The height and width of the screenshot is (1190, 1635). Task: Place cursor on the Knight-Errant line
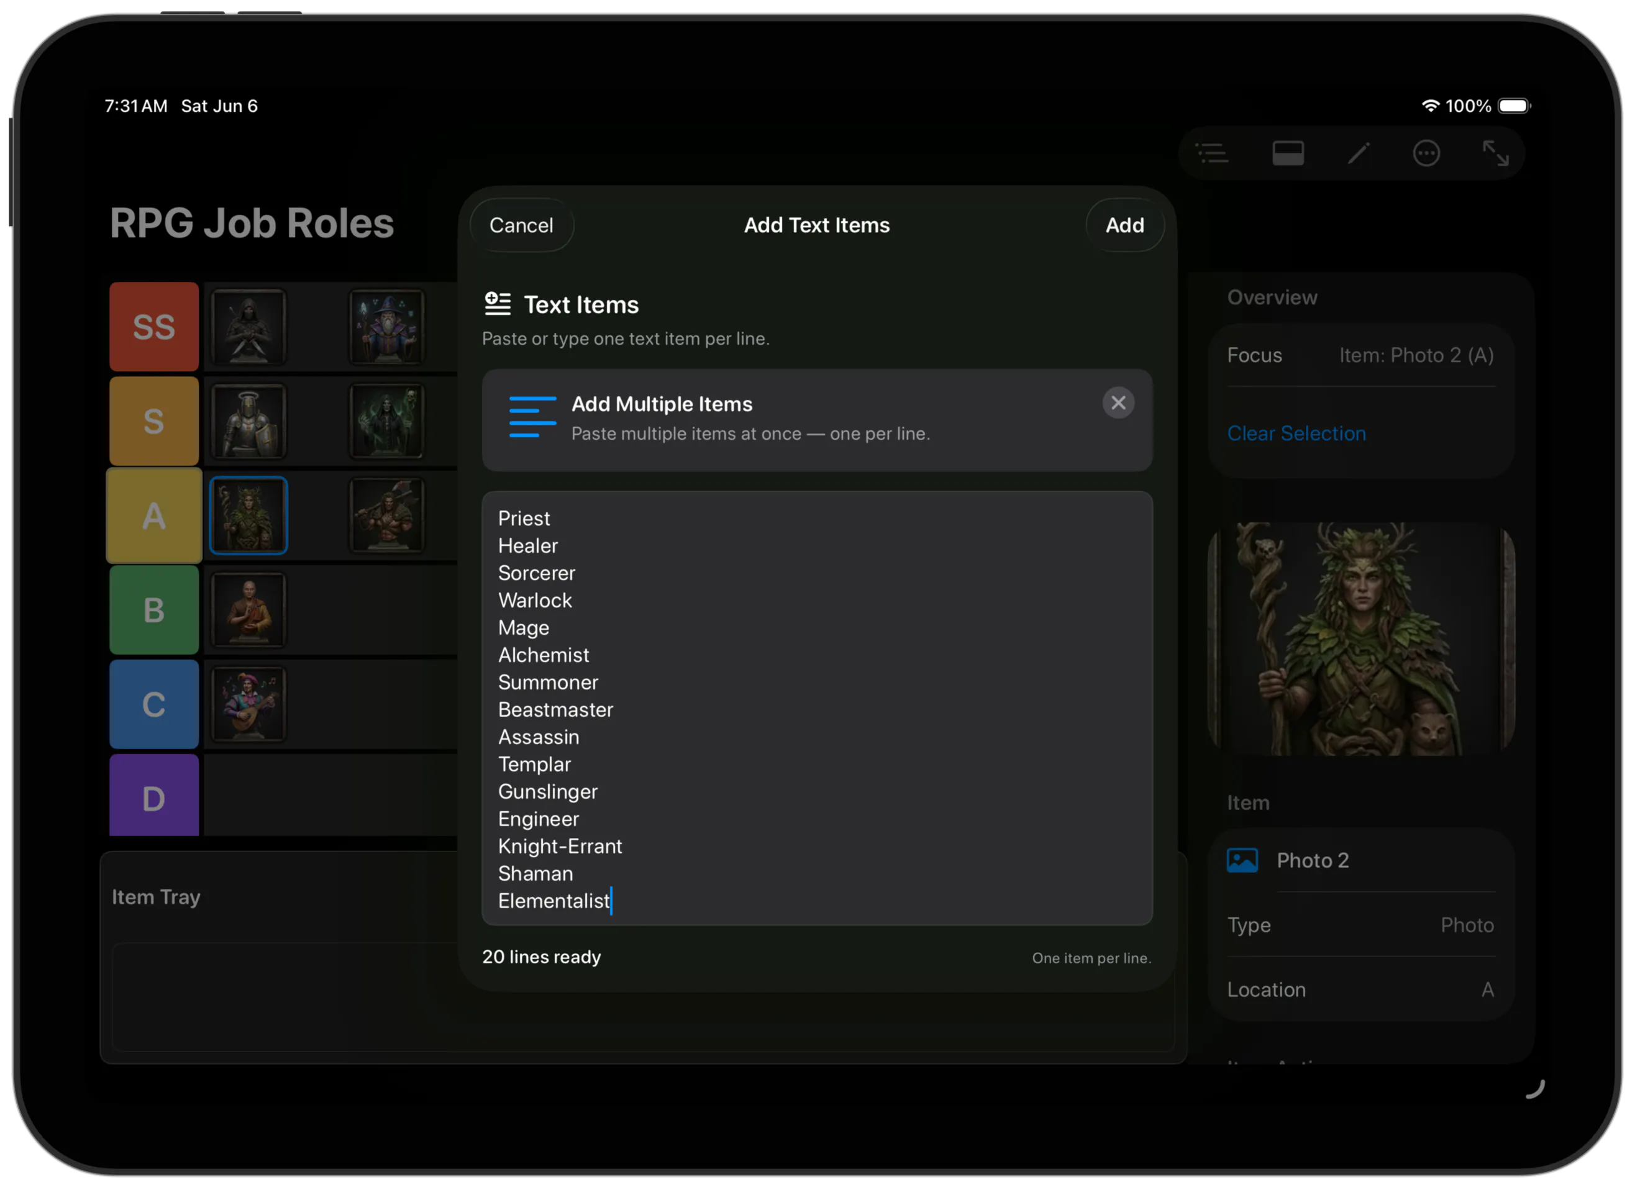tap(560, 848)
